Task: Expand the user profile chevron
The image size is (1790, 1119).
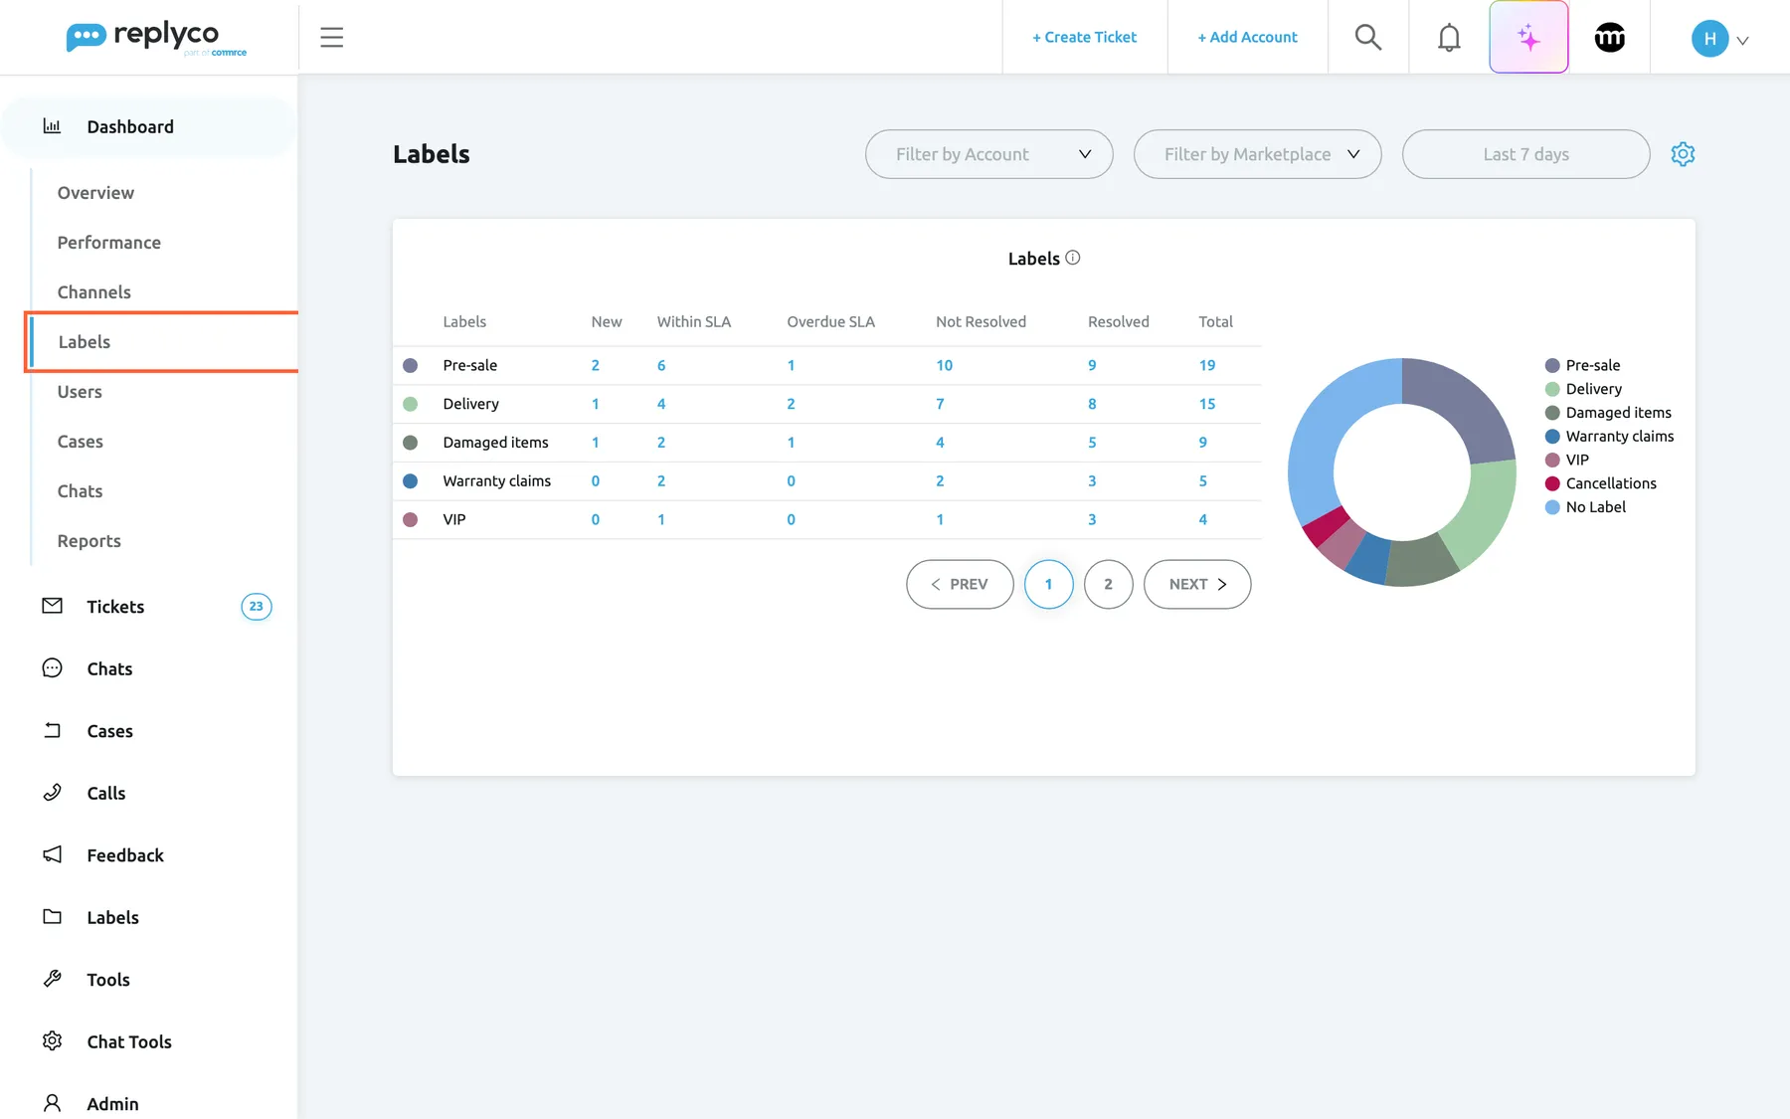Action: click(1742, 41)
